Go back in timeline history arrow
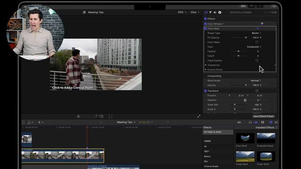Screen dimensions: 301x169 pyautogui.click(x=101, y=122)
